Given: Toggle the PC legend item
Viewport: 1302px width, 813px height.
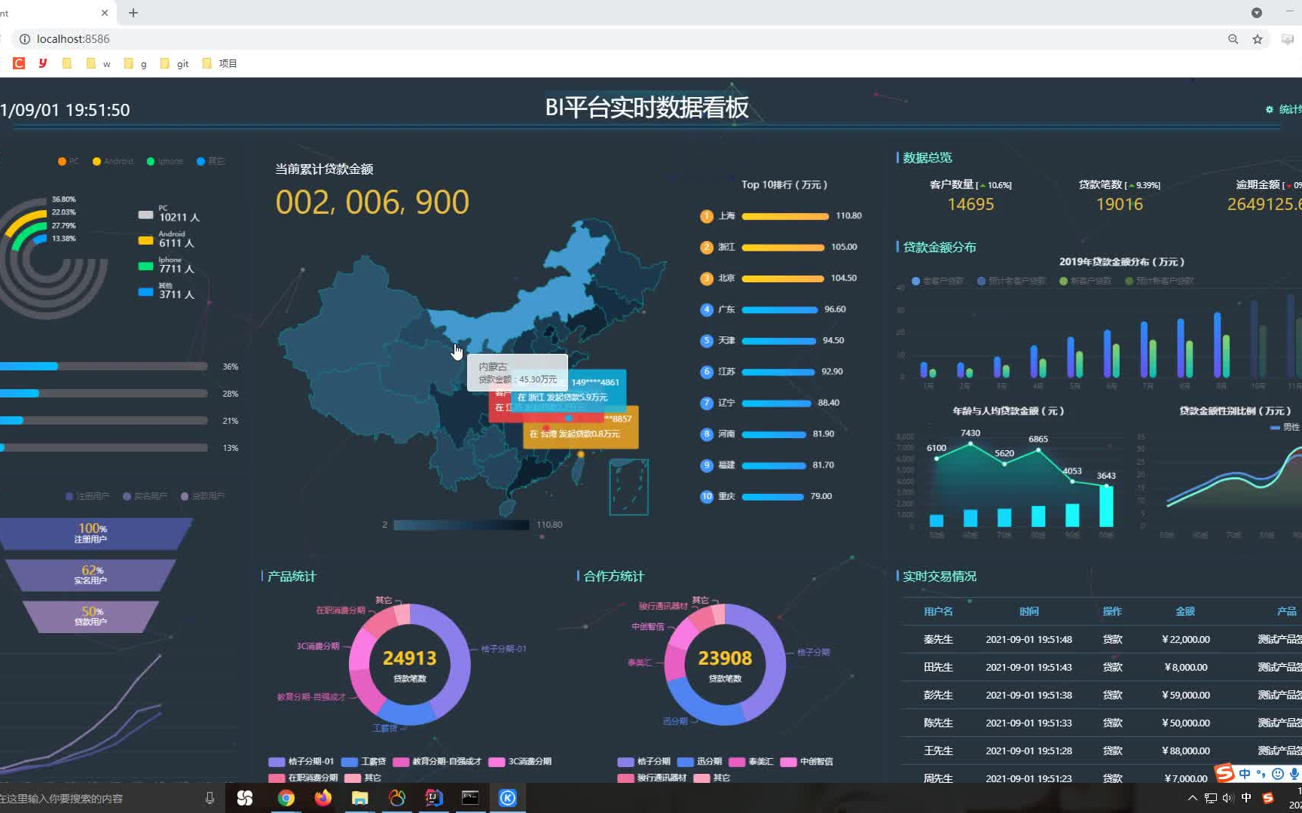Looking at the screenshot, I should 69,161.
